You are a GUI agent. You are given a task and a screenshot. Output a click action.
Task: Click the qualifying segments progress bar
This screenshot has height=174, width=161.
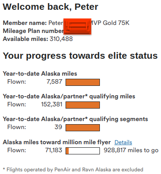tap(83, 128)
